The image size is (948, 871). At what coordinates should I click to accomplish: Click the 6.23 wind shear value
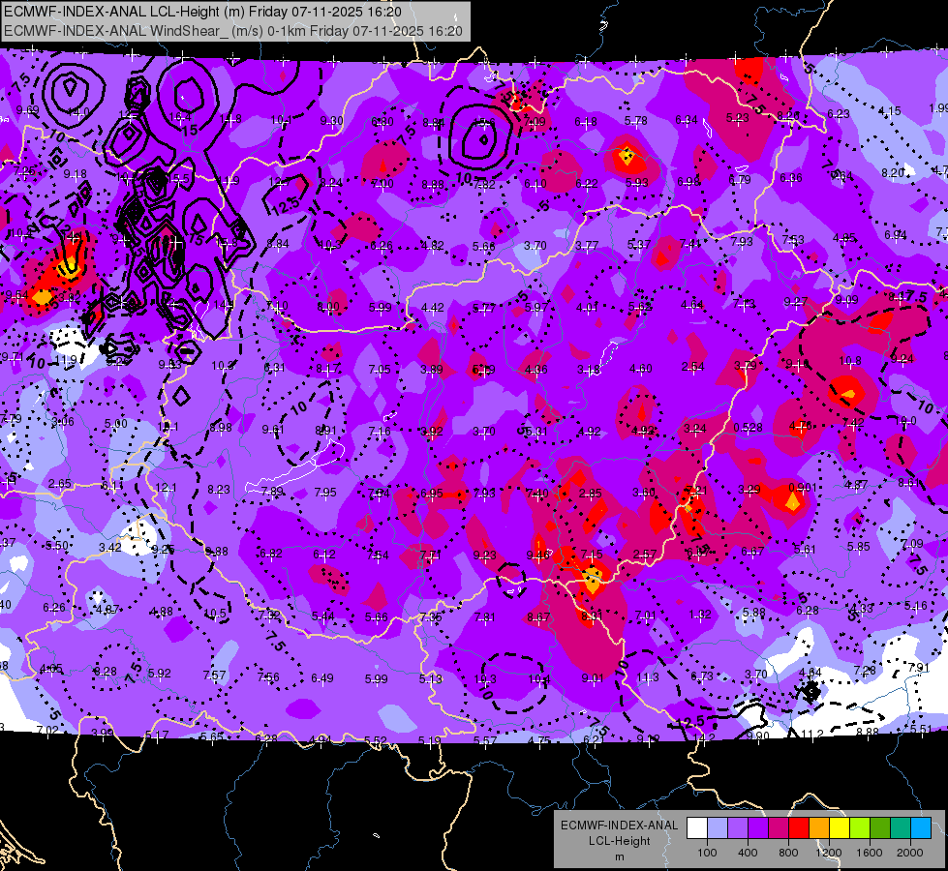(x=839, y=113)
